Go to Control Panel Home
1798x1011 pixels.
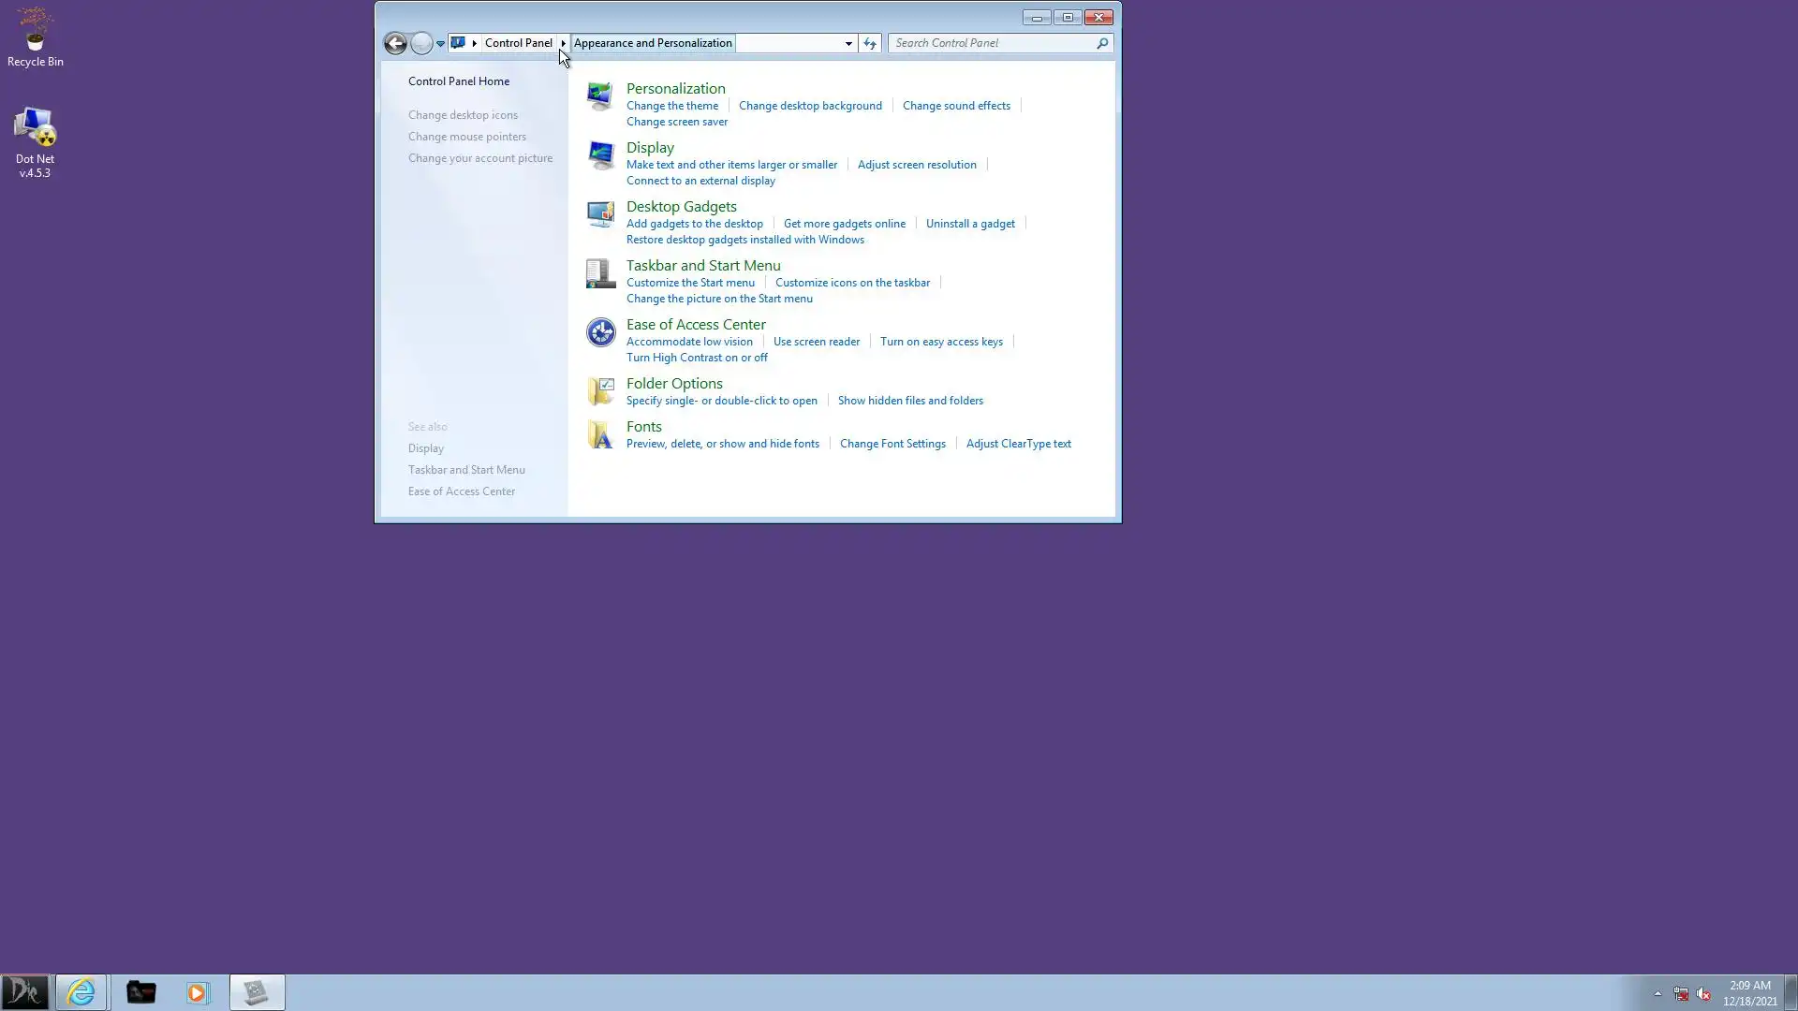click(459, 81)
